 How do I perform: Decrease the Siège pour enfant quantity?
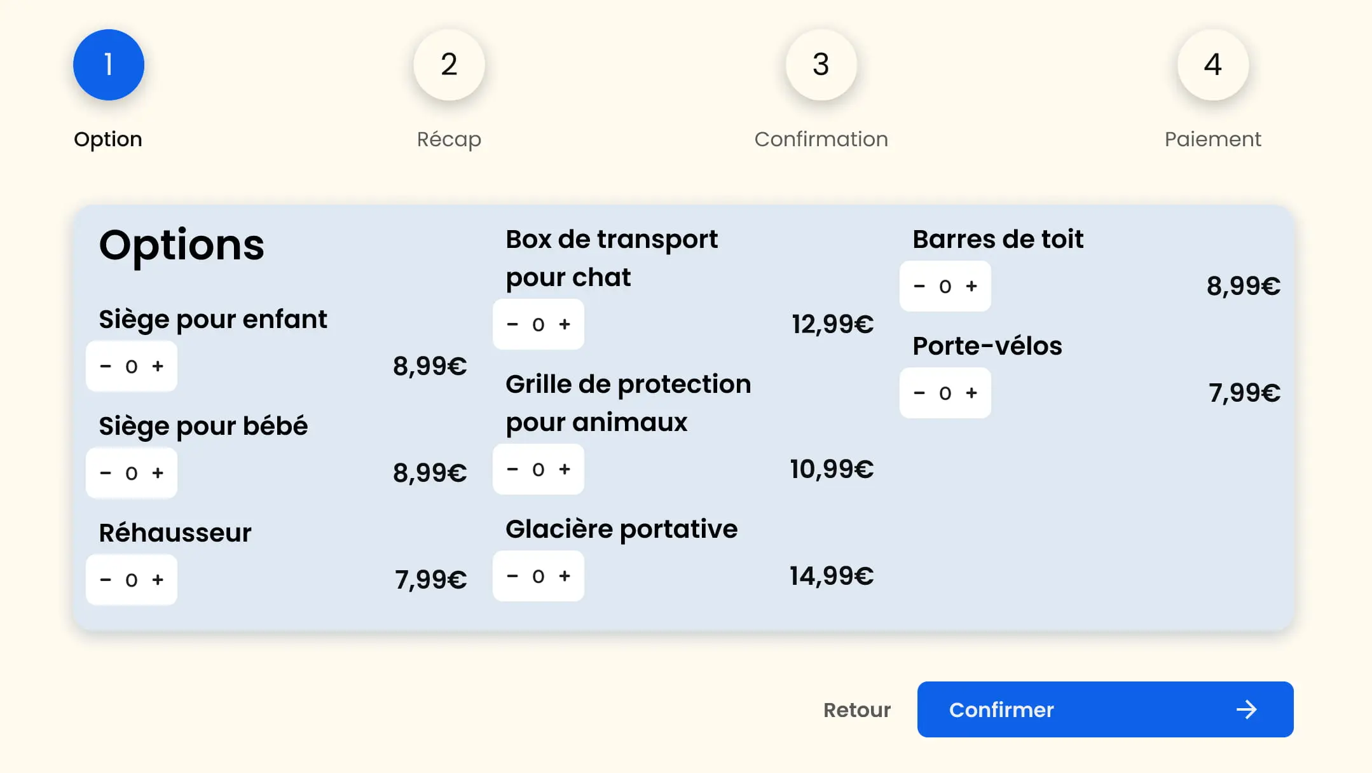(106, 366)
